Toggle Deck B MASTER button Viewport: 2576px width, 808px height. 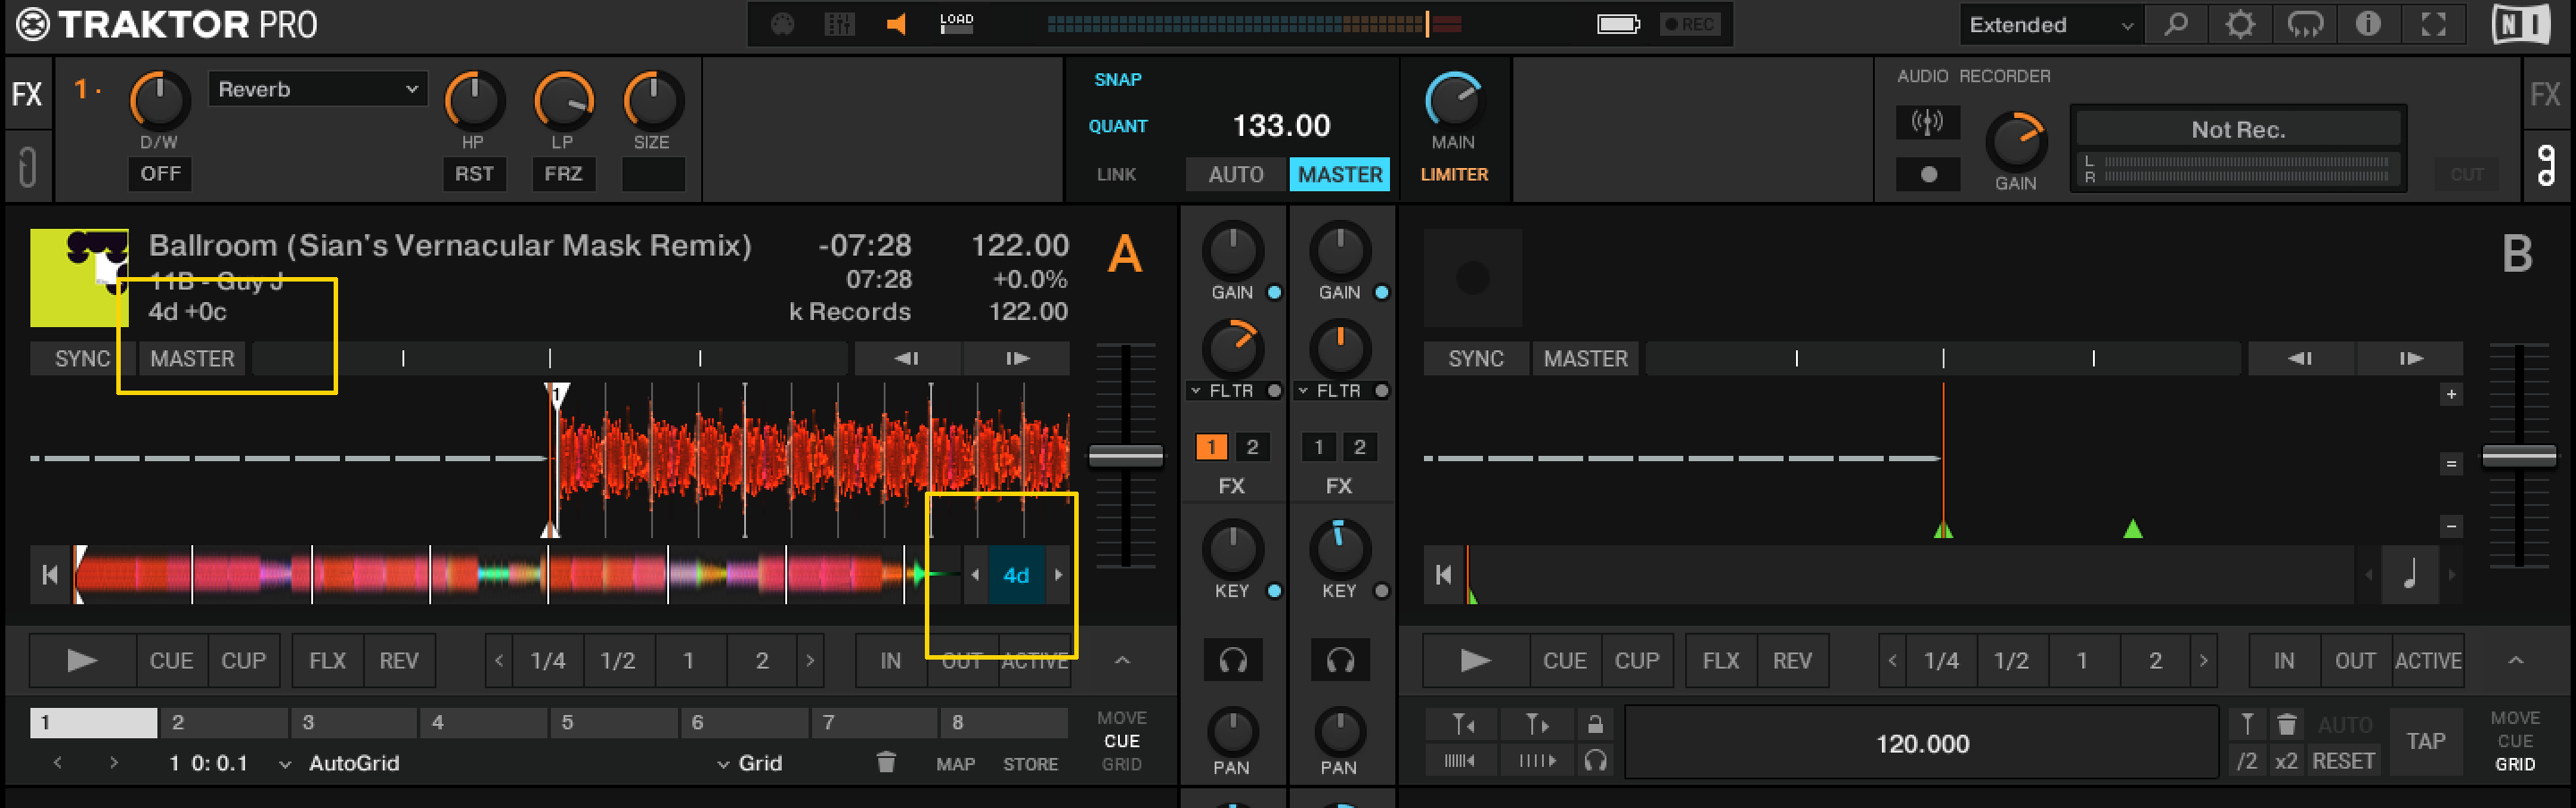(1585, 358)
